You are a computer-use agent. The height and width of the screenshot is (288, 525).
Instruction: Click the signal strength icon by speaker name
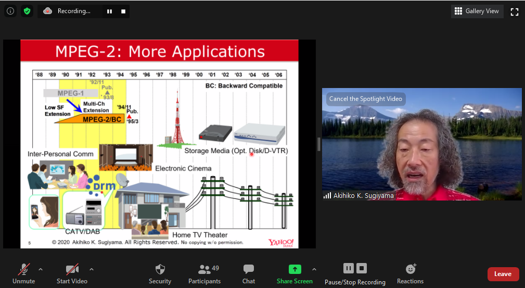click(x=327, y=195)
